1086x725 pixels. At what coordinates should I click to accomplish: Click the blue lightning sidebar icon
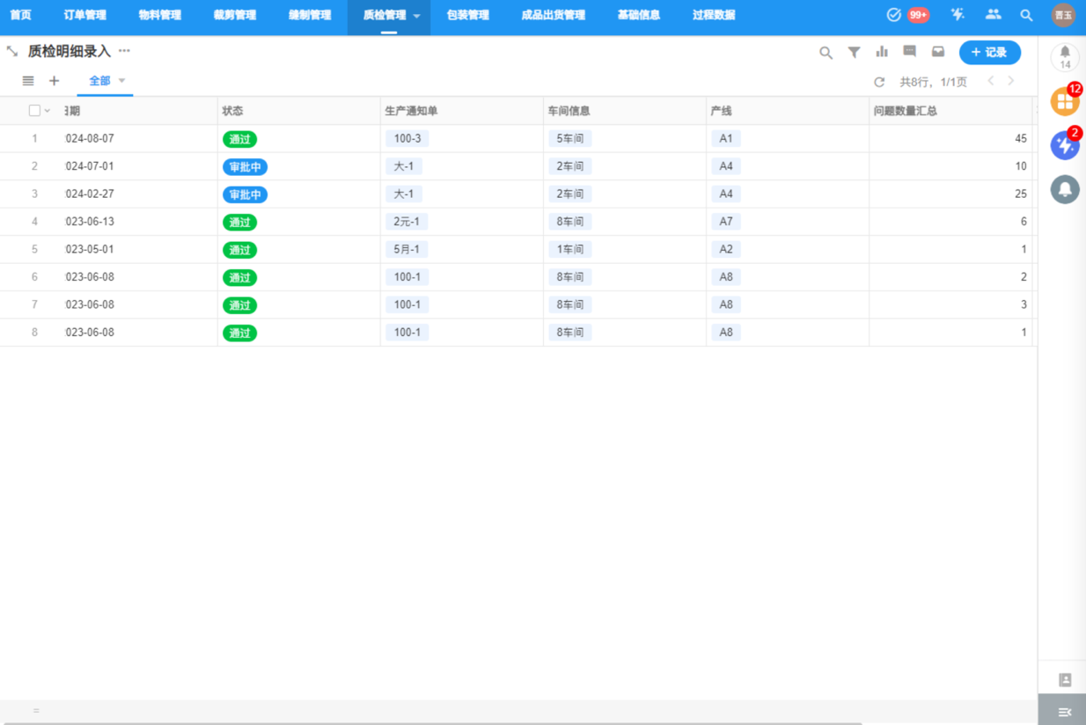coord(1065,146)
